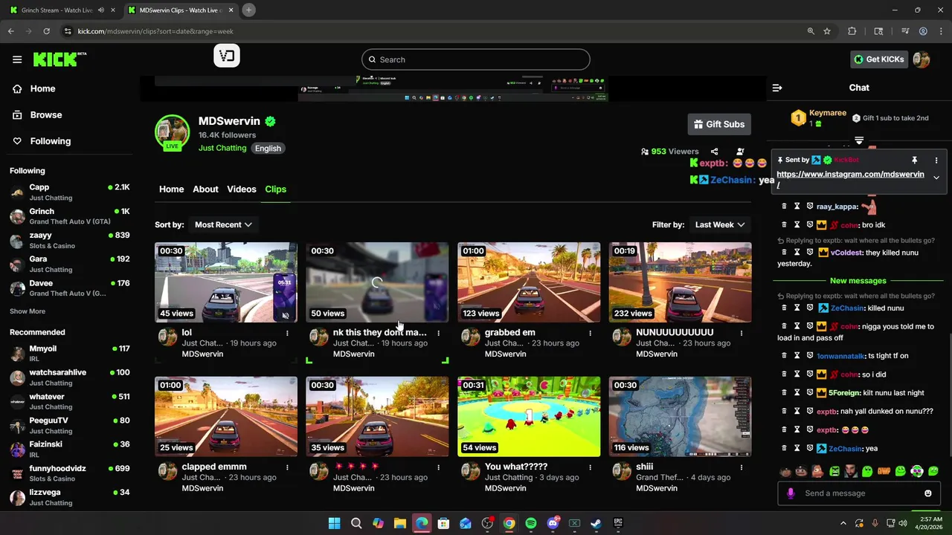Open Following in the sidebar
Image resolution: width=952 pixels, height=535 pixels.
(51, 141)
